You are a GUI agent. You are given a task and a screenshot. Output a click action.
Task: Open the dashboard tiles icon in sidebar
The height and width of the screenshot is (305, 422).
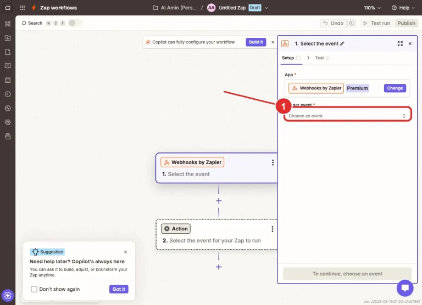(8, 24)
